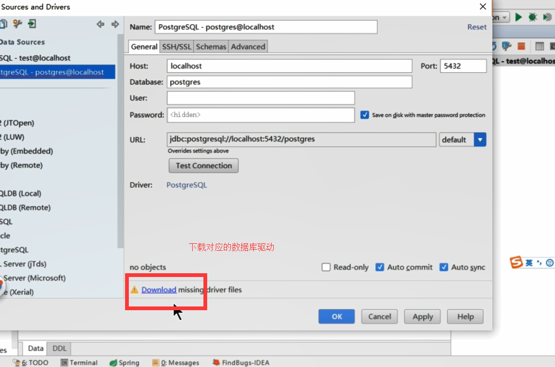
Task: Click the Apply button
Action: point(422,317)
